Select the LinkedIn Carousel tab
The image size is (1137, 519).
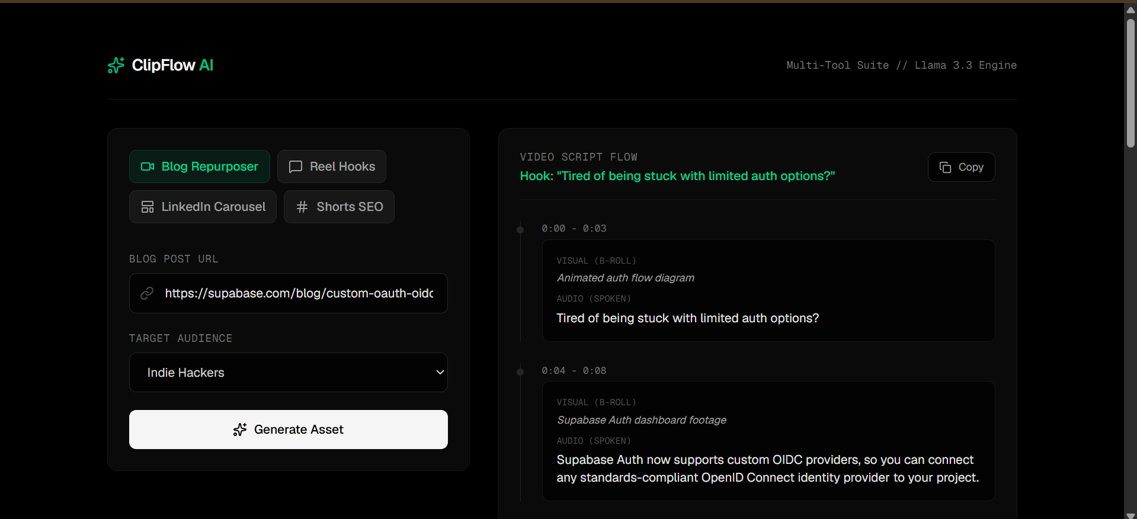pyautogui.click(x=203, y=207)
